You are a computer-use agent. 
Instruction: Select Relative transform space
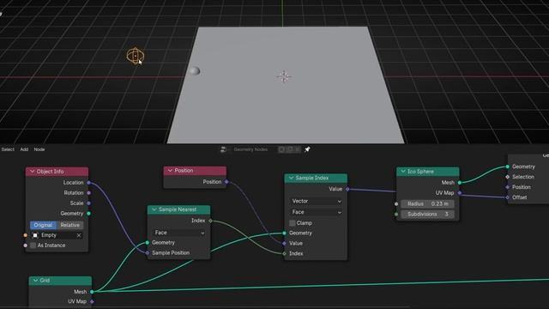click(x=69, y=225)
